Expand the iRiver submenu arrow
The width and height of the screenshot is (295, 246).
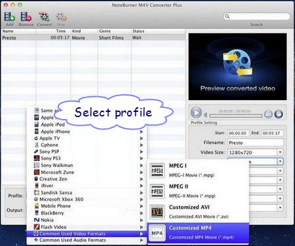142,186
